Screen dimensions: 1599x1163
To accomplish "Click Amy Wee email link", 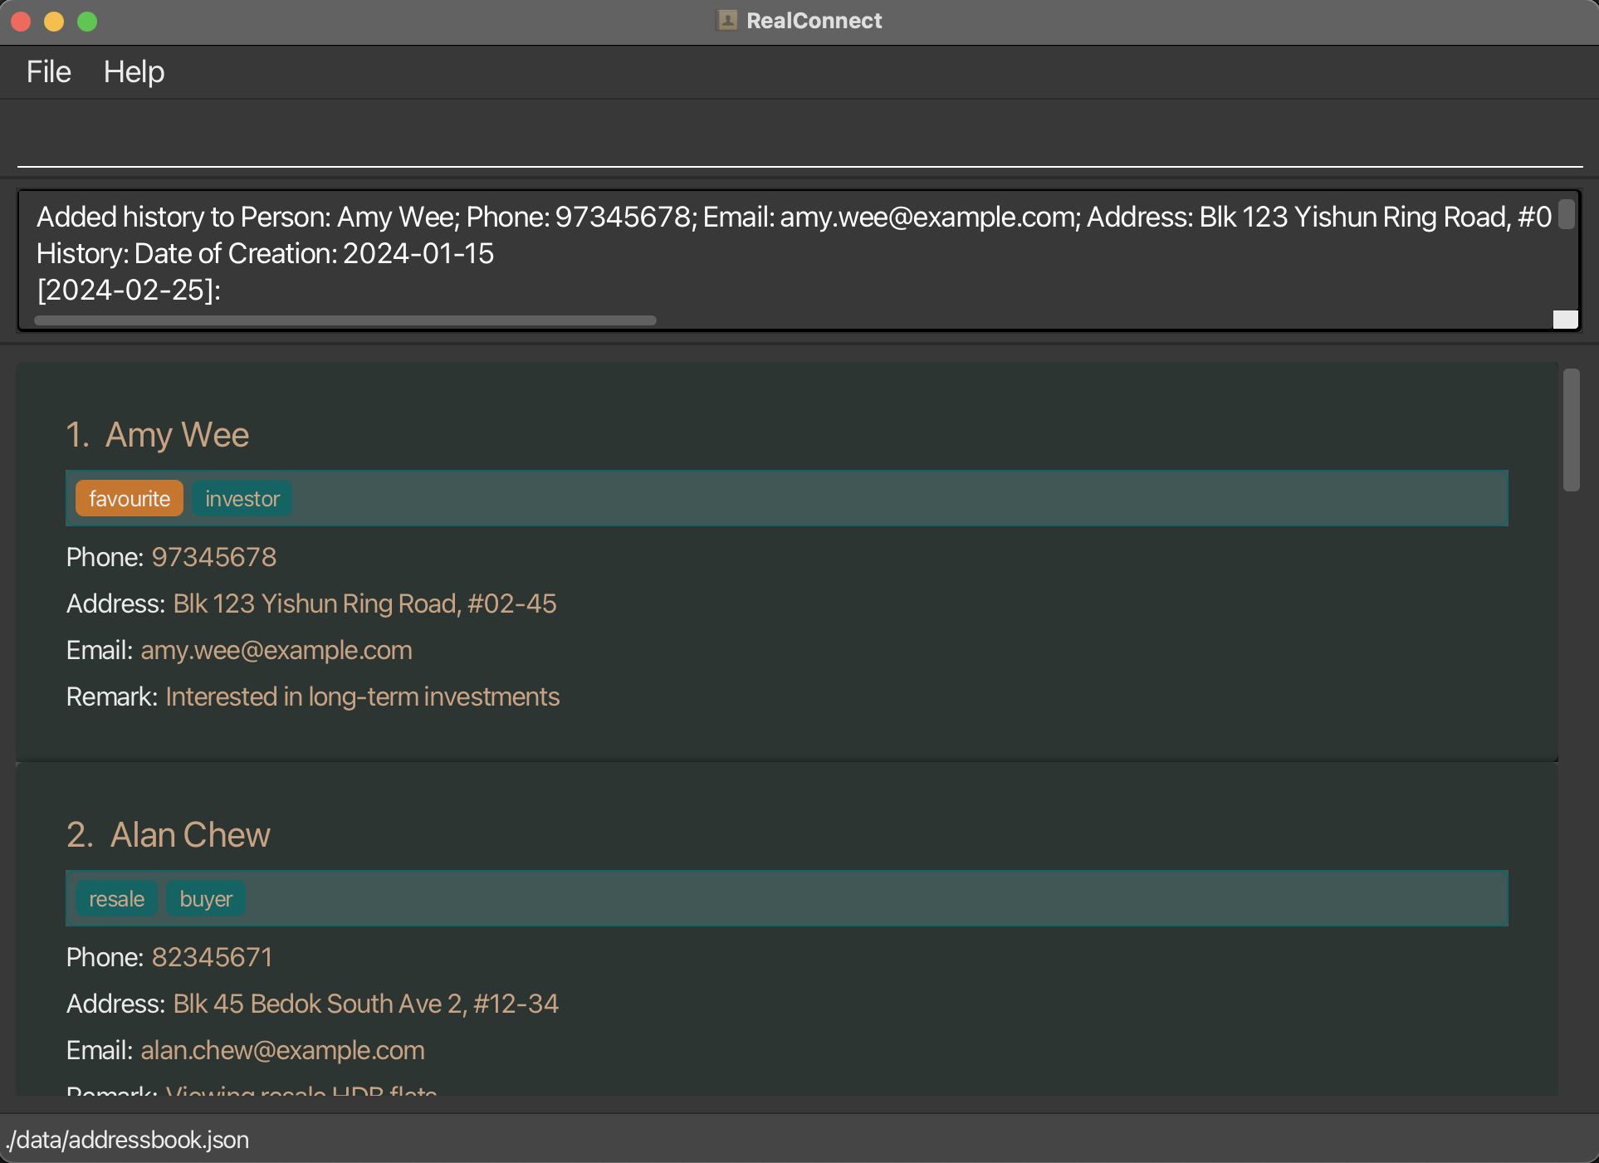I will (276, 650).
